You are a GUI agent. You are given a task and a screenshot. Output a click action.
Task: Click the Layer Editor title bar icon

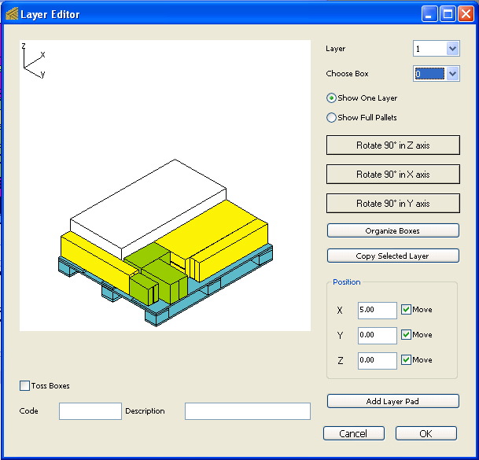coord(12,14)
